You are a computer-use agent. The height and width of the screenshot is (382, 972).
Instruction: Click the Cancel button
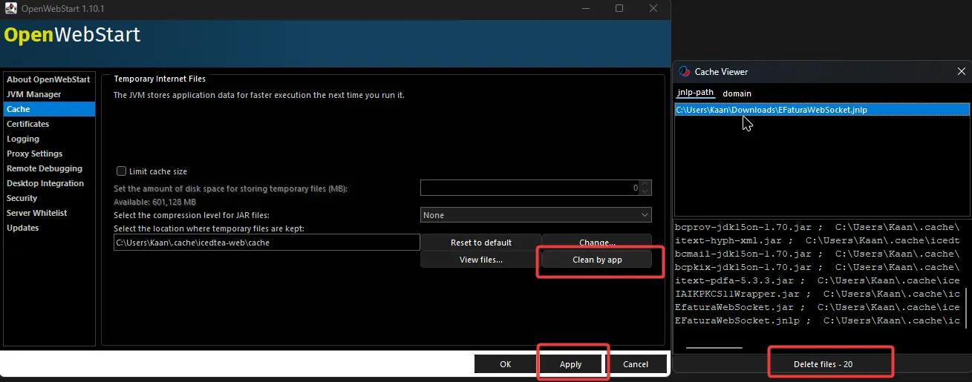point(636,364)
